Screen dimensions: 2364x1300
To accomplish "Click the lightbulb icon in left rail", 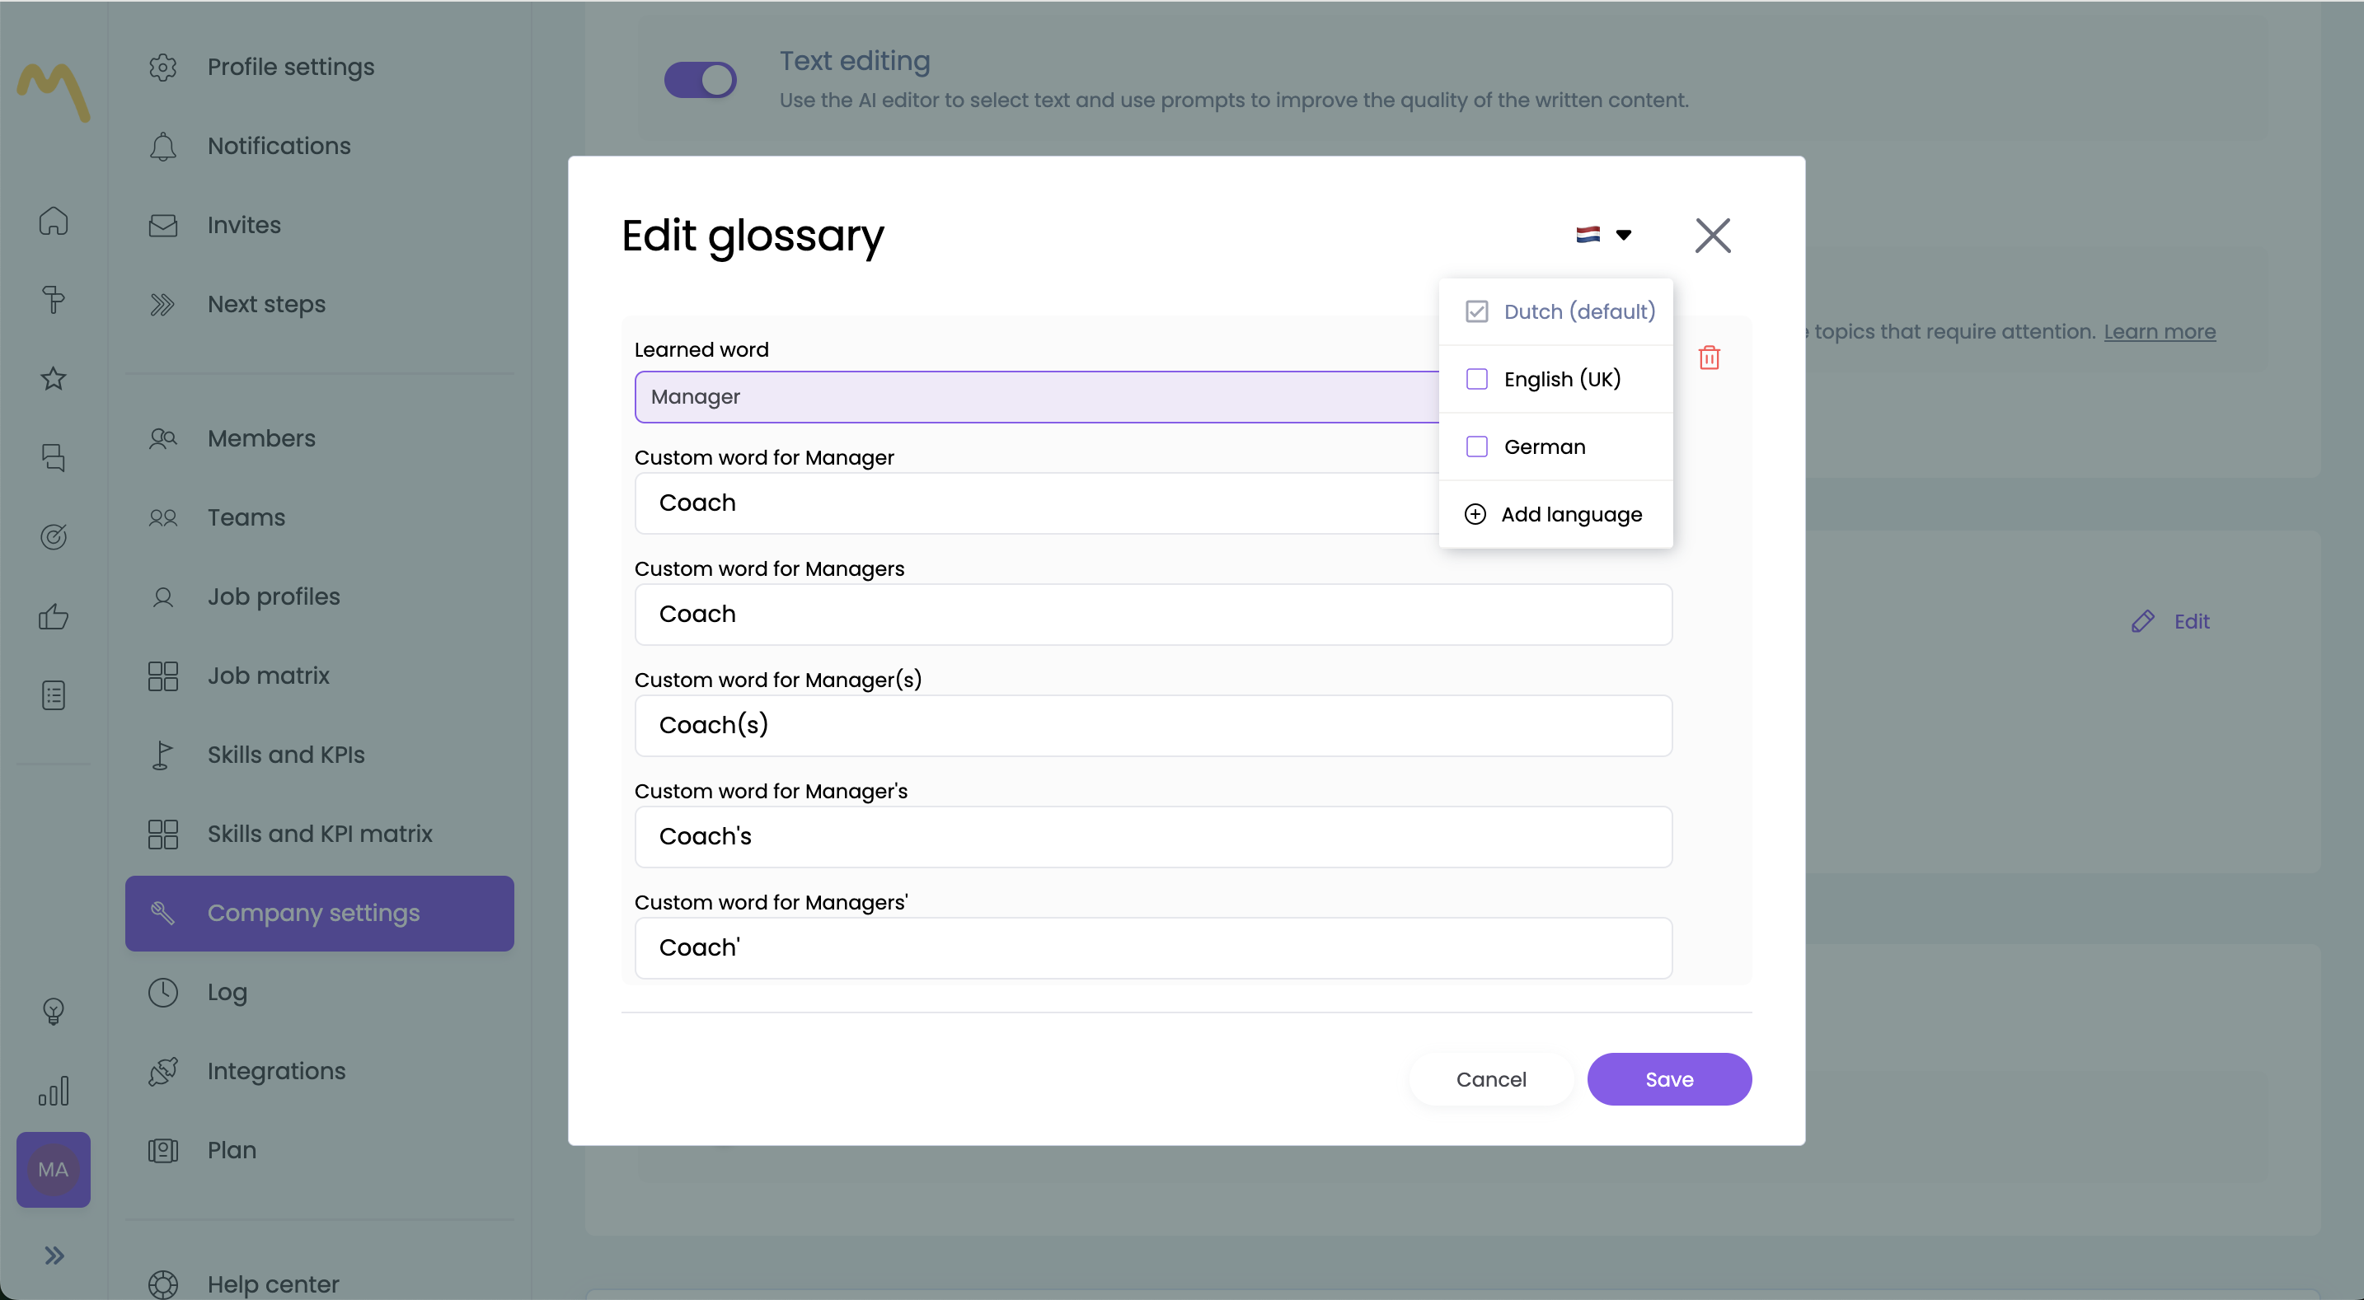I will tap(54, 1011).
